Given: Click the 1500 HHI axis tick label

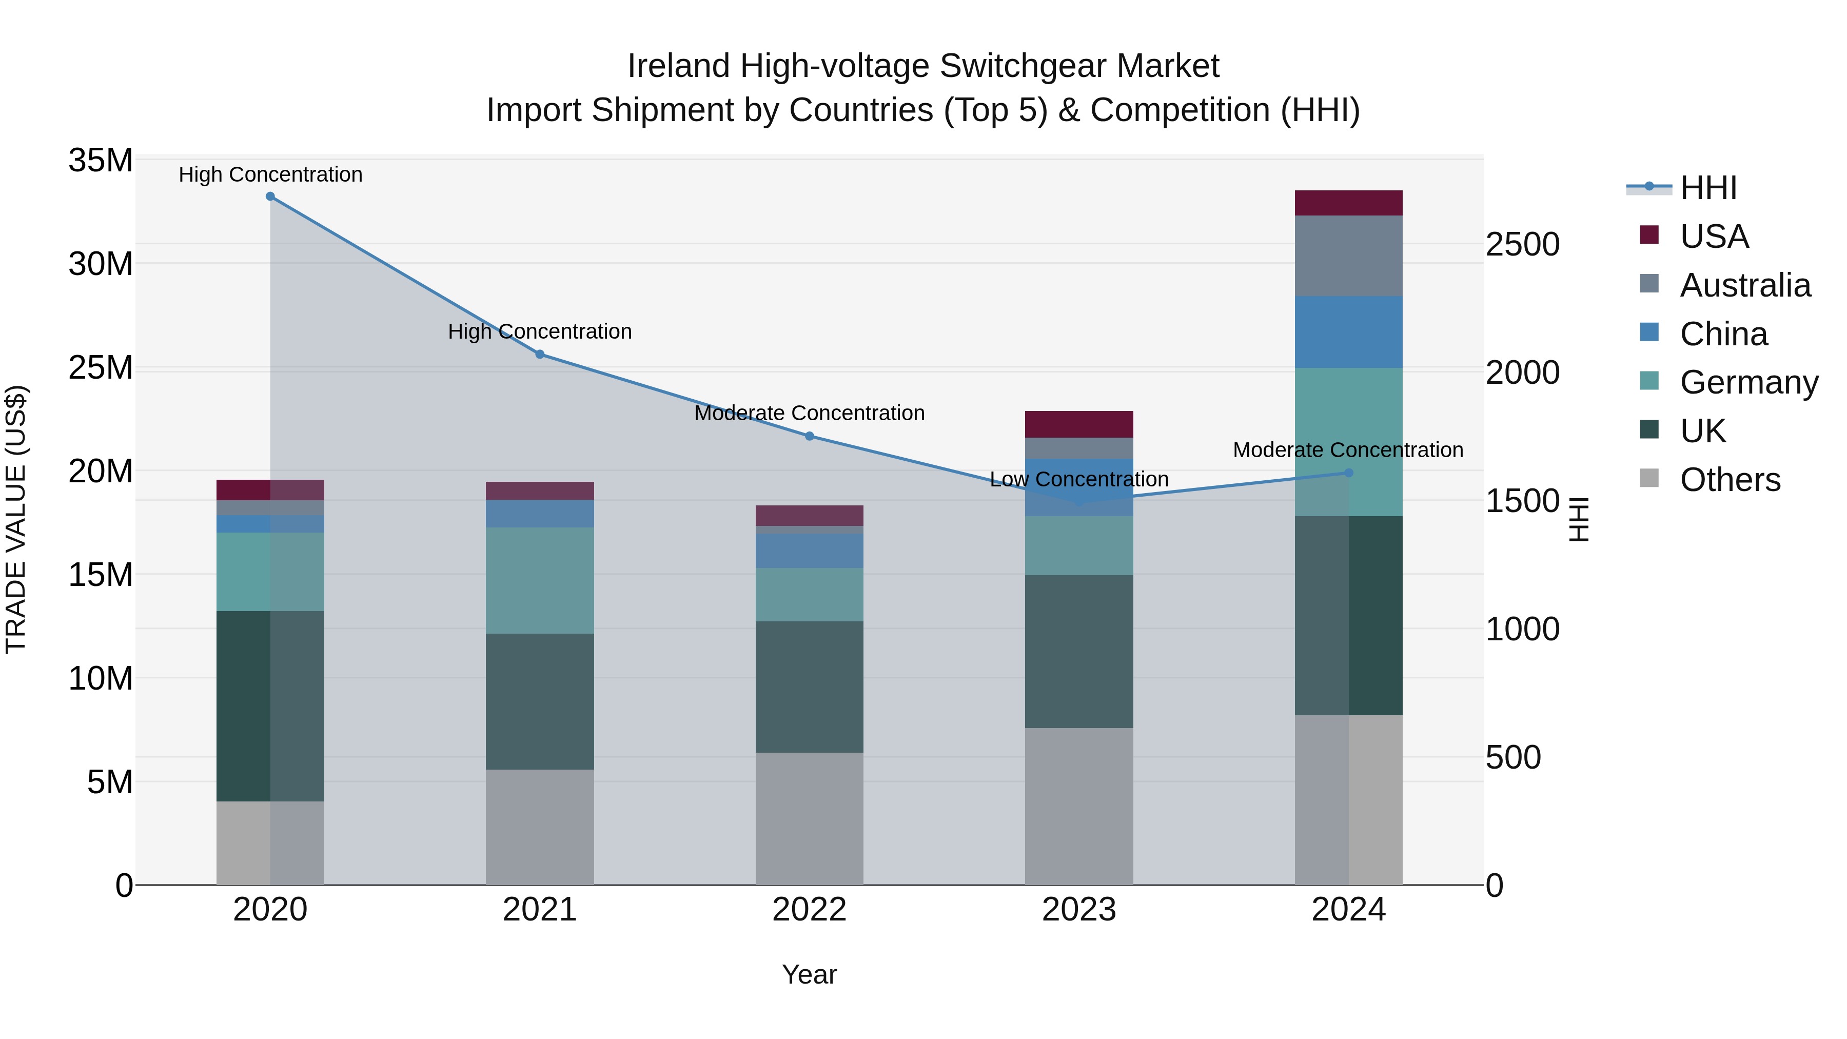Looking at the screenshot, I should (x=1523, y=501).
